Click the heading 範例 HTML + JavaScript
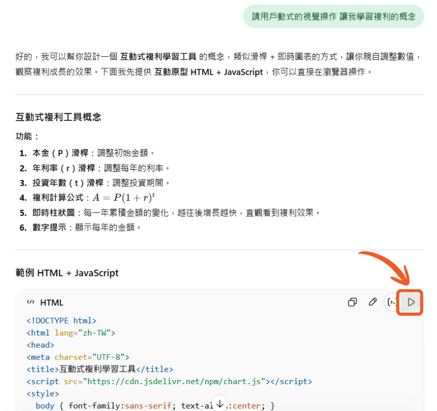 67,273
